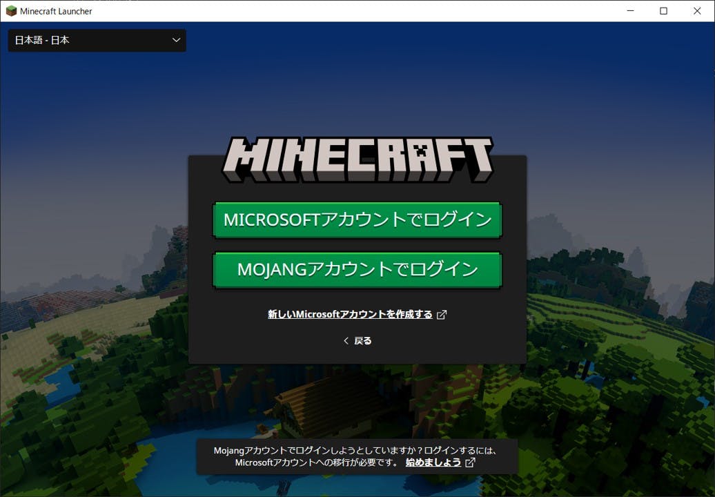Click the chevron arrow on the language selector

(x=176, y=40)
